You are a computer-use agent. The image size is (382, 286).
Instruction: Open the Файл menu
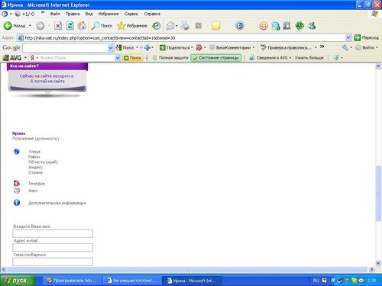tap(55, 14)
